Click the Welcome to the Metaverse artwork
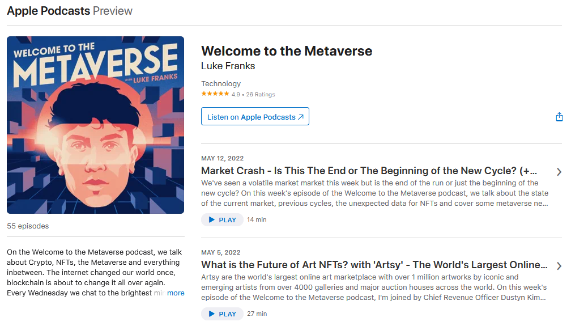Screen dimensions: 588x330 95,125
